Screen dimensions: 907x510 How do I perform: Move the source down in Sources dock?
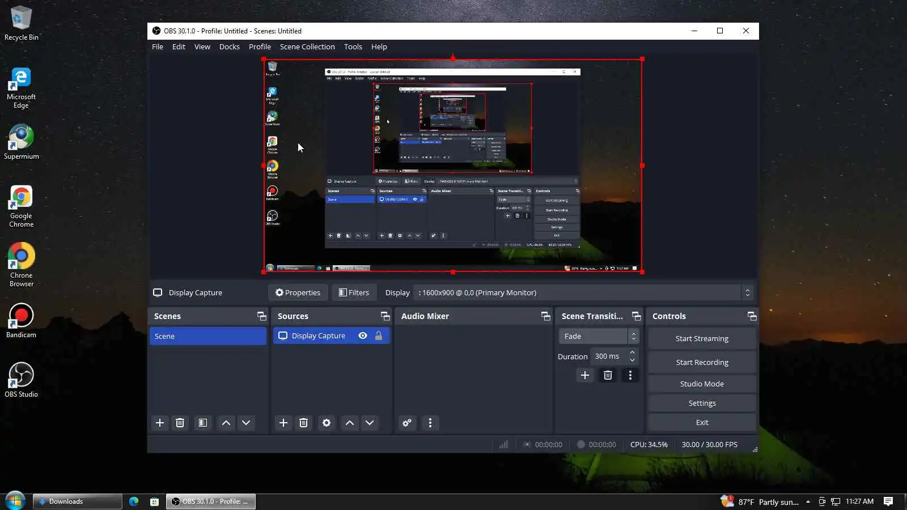370,423
